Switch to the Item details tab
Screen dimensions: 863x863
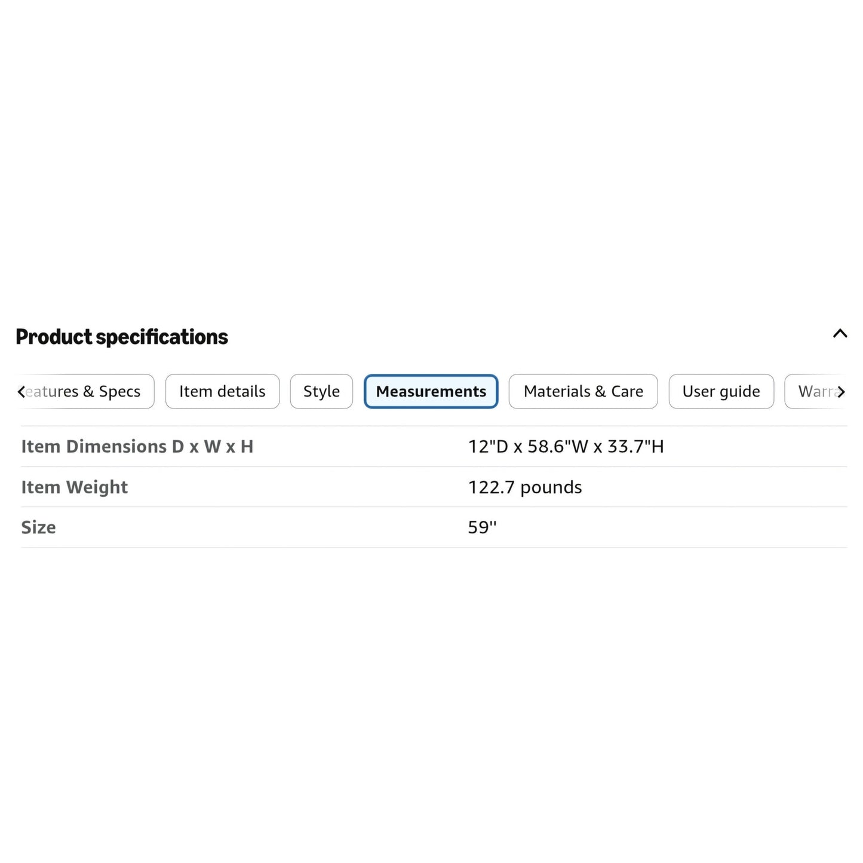[x=222, y=391]
